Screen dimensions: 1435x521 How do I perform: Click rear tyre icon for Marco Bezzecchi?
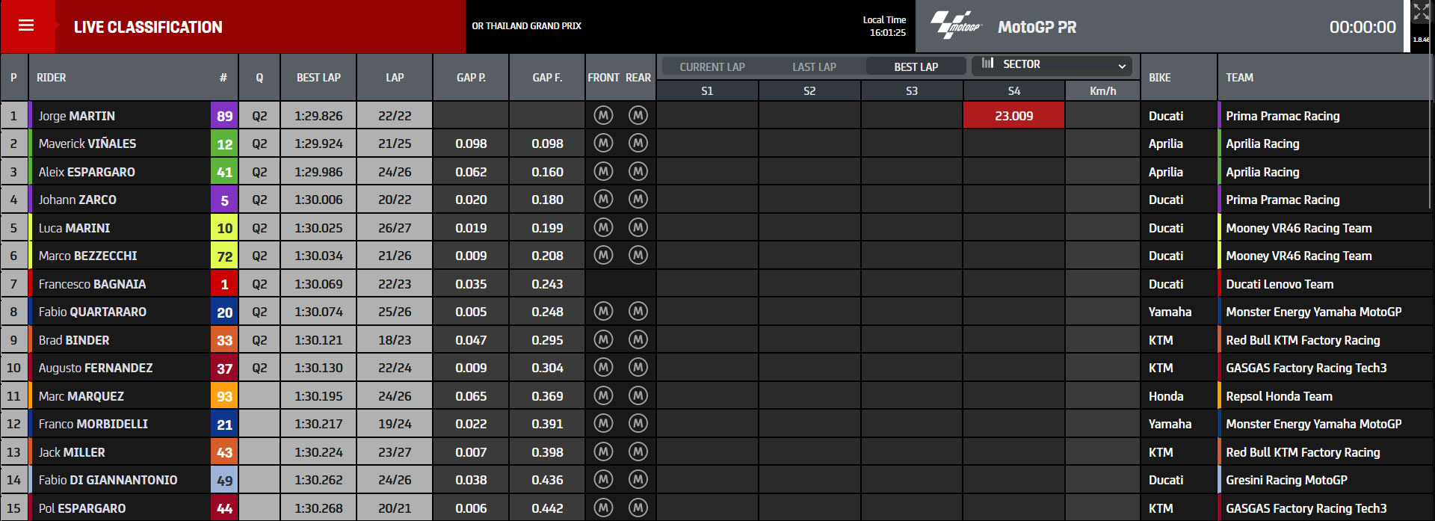click(x=638, y=255)
